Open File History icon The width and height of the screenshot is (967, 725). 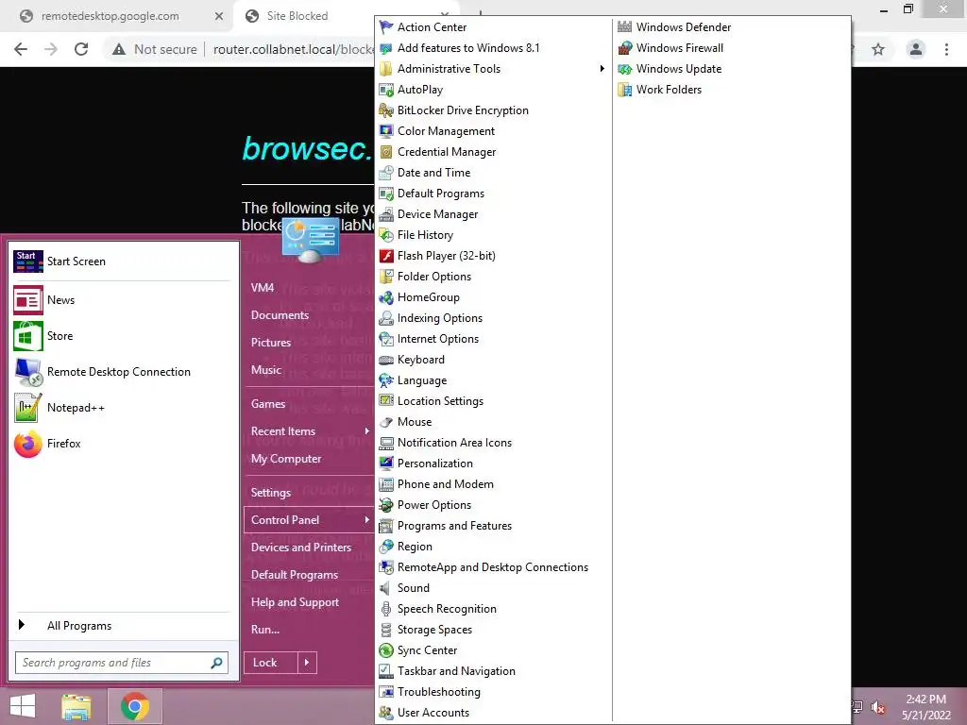click(386, 235)
